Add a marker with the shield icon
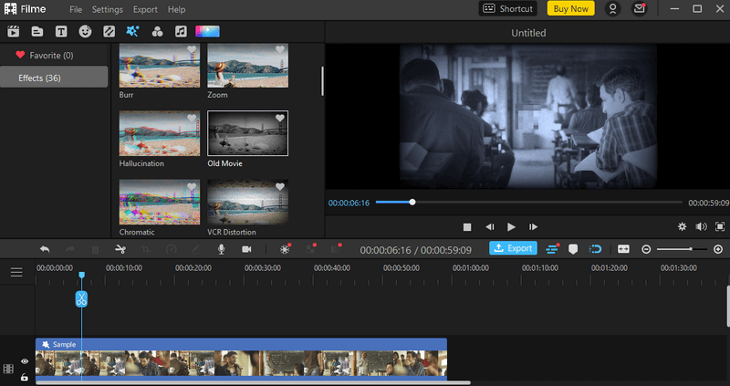Image resolution: width=730 pixels, height=386 pixels. (573, 249)
